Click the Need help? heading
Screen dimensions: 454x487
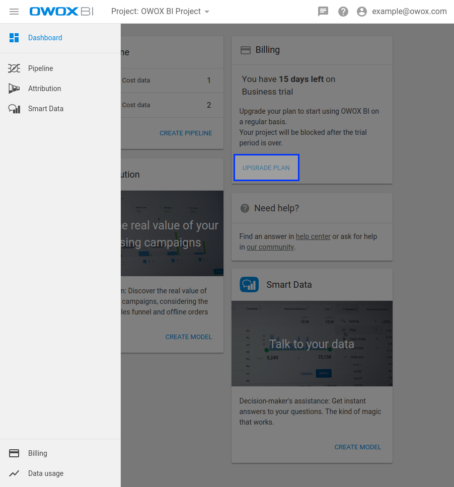[x=276, y=208]
